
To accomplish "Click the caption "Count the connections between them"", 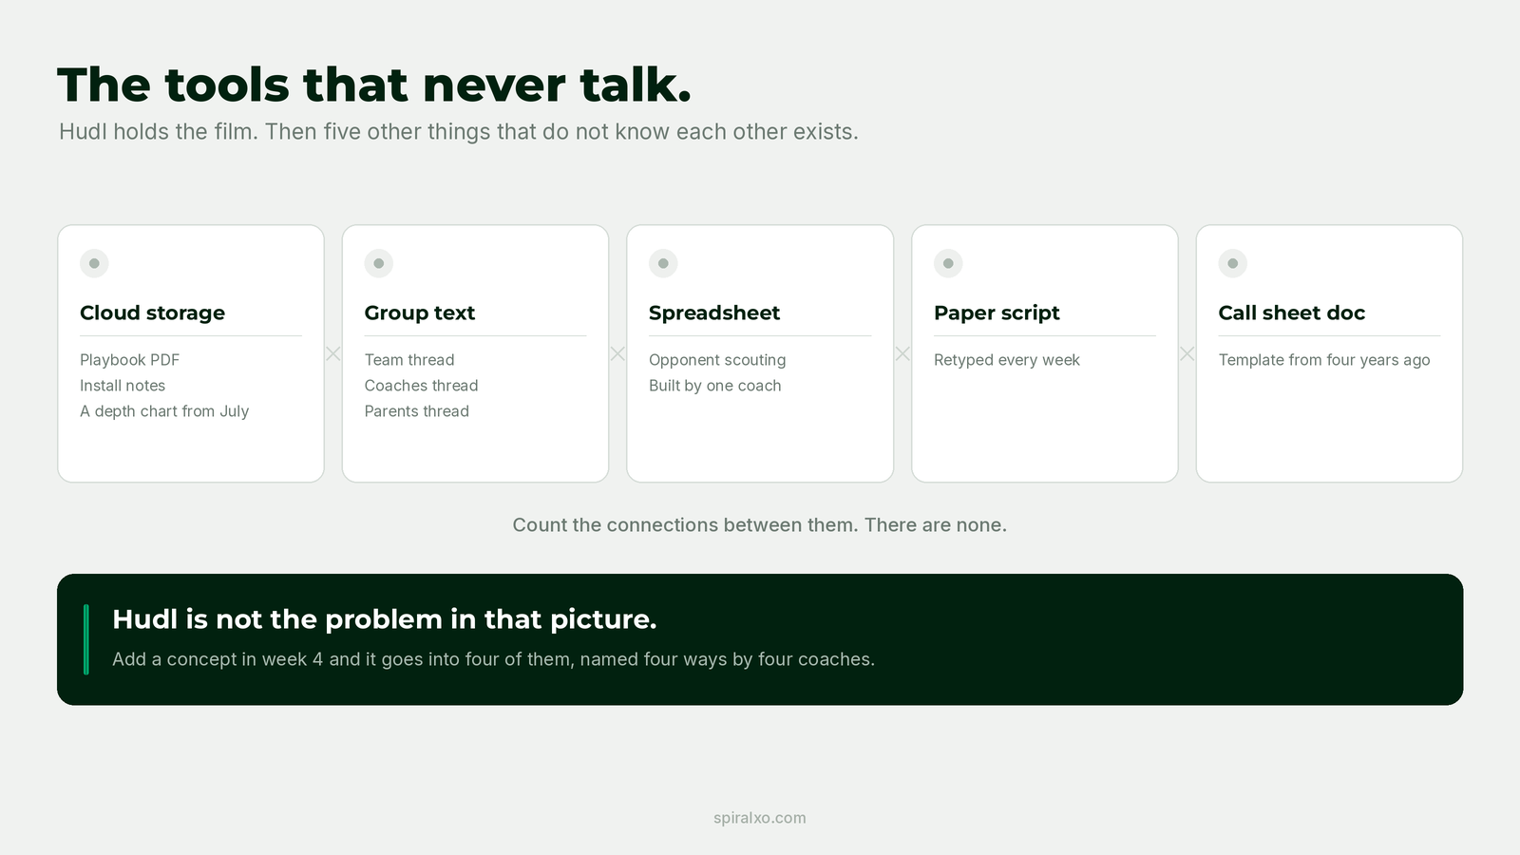I will click(760, 525).
